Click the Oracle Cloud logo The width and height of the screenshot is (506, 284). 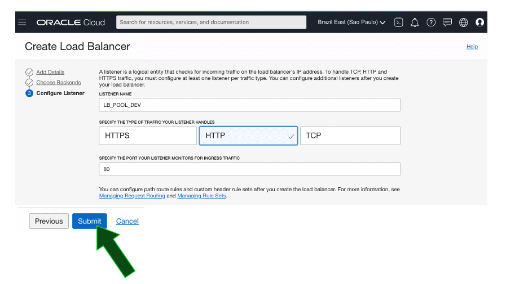point(71,22)
